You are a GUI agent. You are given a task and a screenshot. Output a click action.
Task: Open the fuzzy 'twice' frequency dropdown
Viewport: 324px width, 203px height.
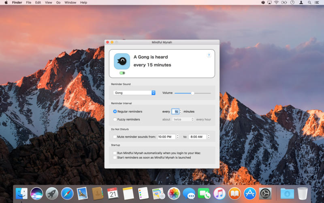(x=183, y=119)
